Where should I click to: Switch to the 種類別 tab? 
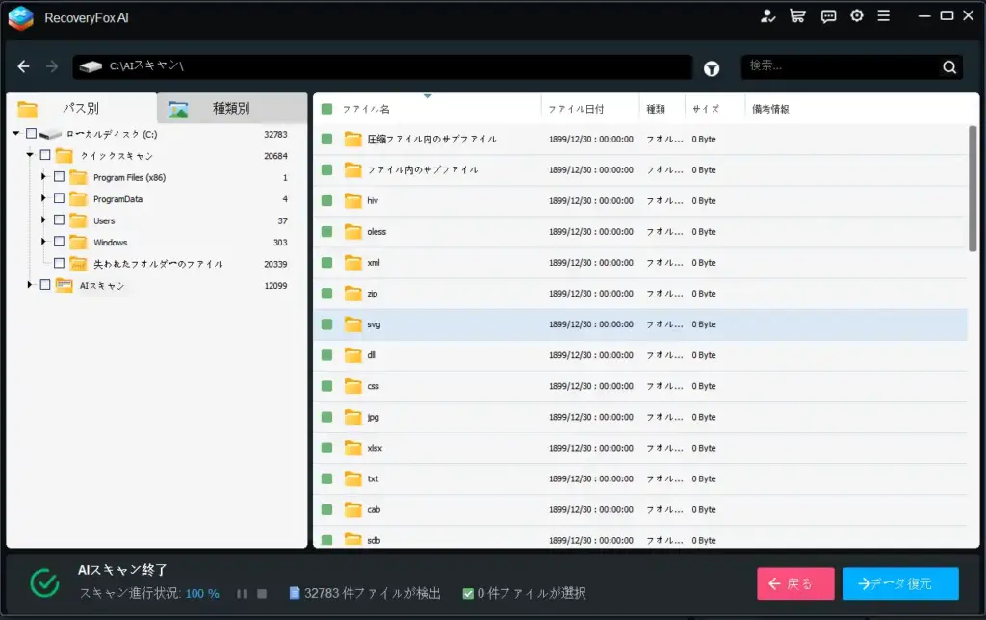(231, 107)
